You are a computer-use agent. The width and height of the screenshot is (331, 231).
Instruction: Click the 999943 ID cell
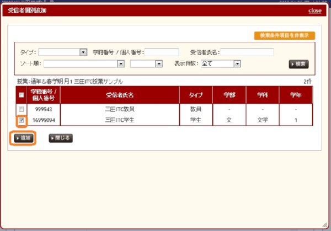pyautogui.click(x=44, y=110)
